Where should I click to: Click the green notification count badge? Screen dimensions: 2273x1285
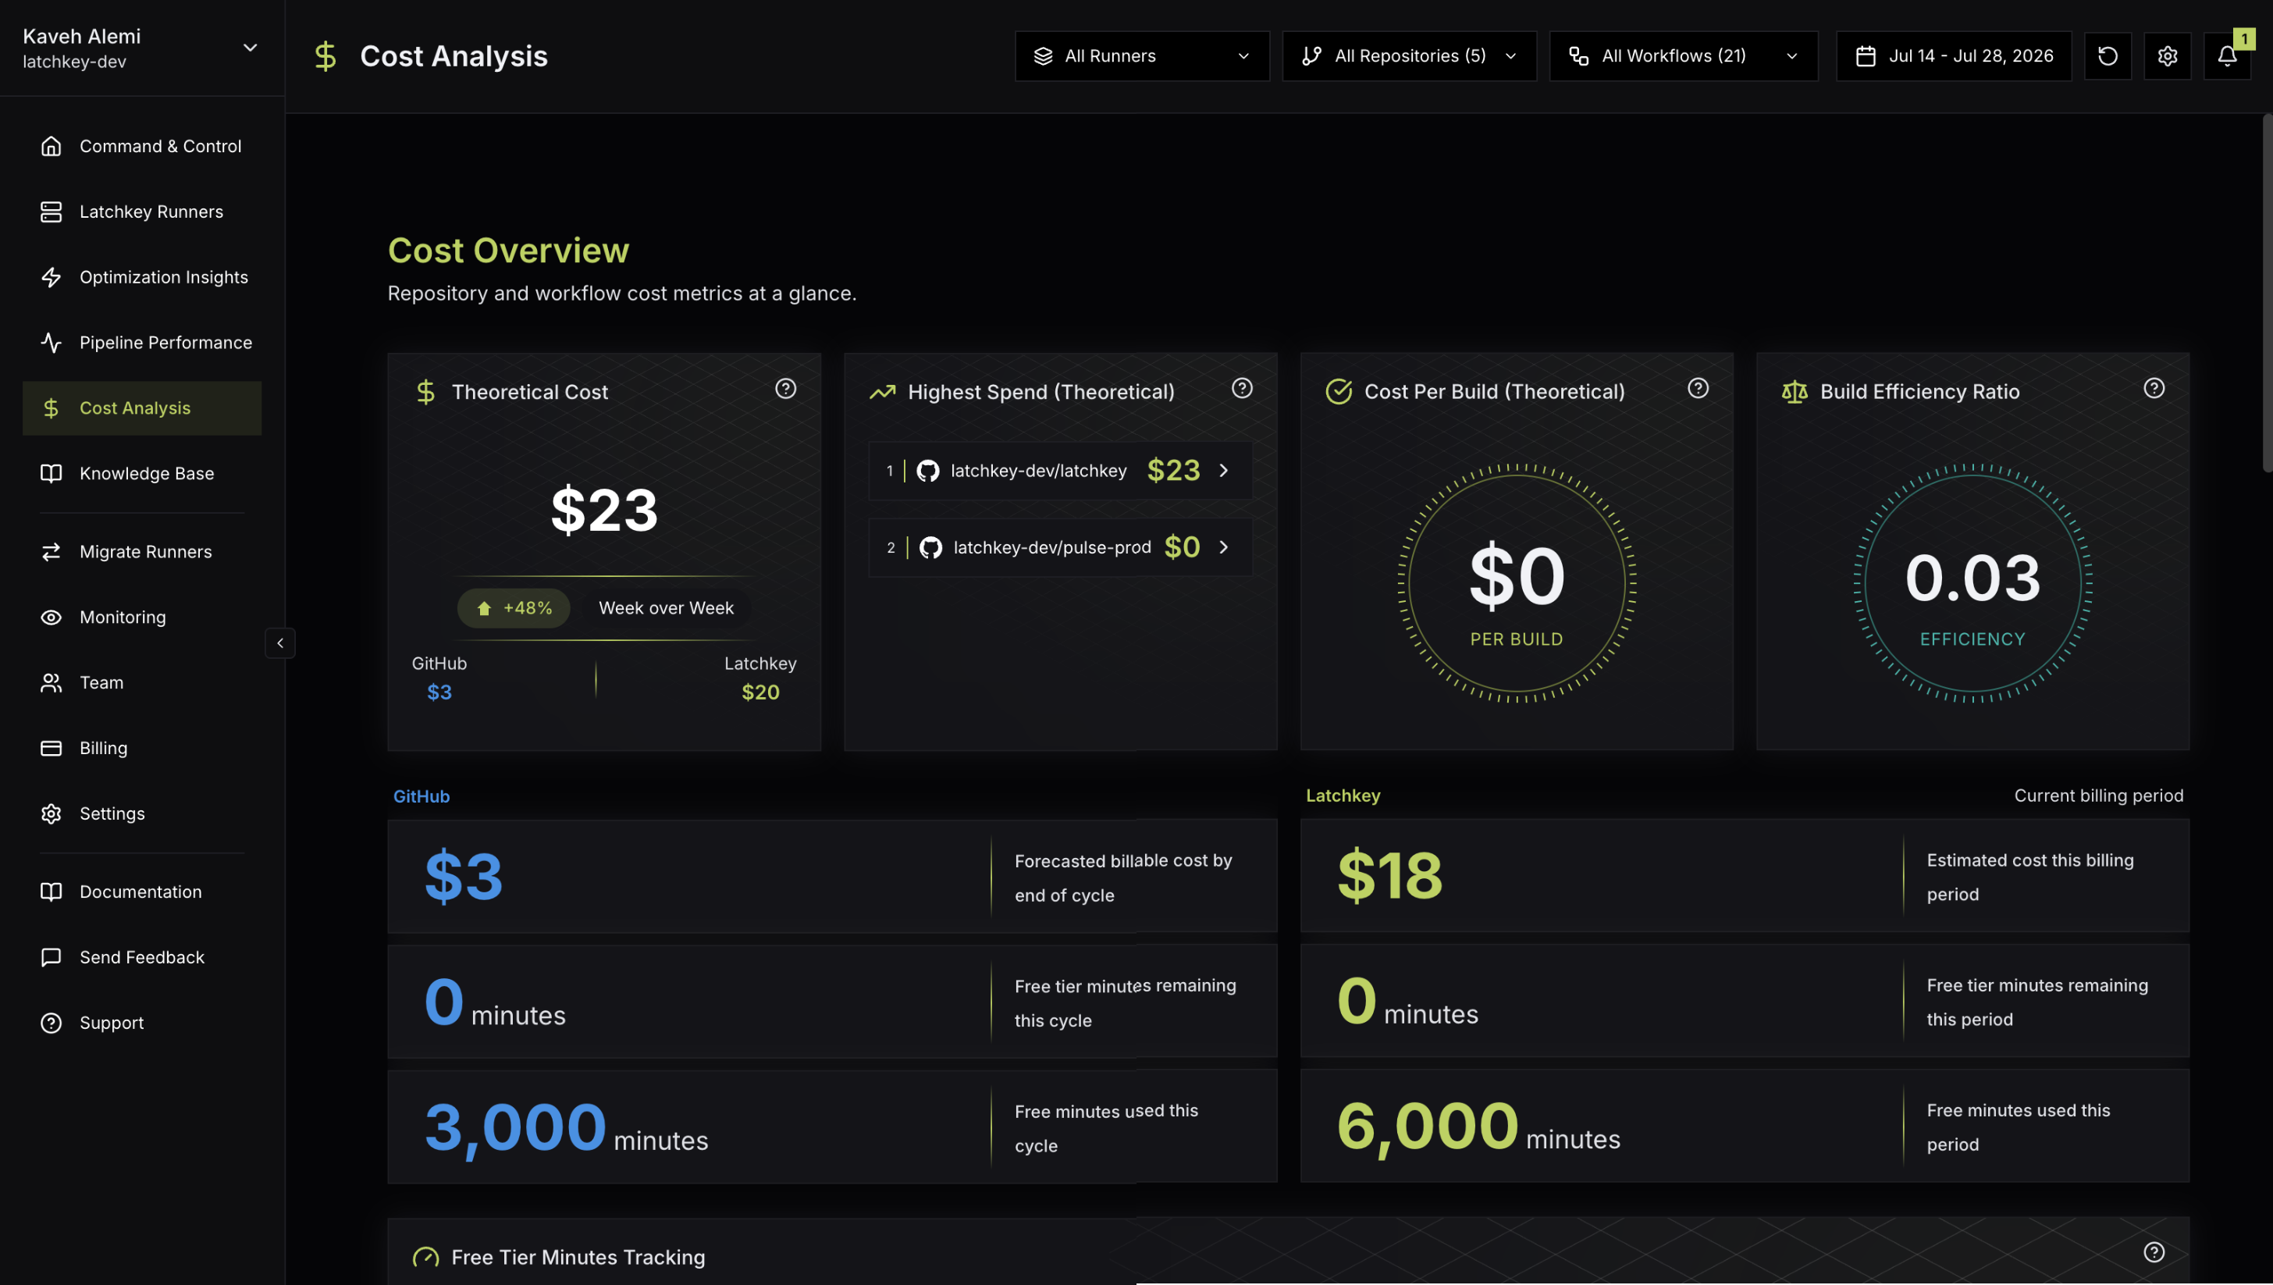click(2244, 39)
